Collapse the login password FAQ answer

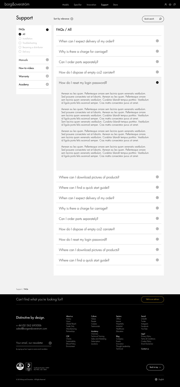pos(157,82)
